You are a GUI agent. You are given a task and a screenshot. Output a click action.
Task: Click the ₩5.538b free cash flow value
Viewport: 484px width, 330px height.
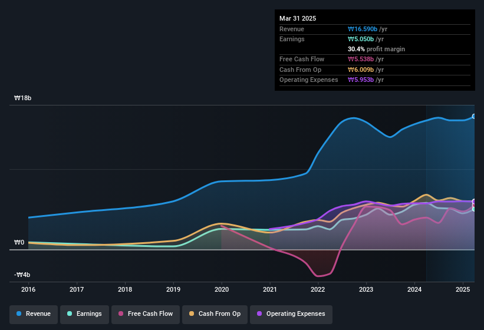(x=361, y=59)
